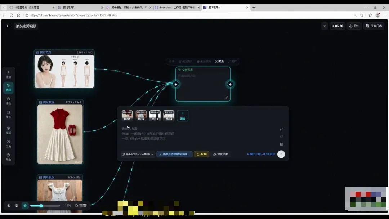Click the left plus port of text node

176,84
